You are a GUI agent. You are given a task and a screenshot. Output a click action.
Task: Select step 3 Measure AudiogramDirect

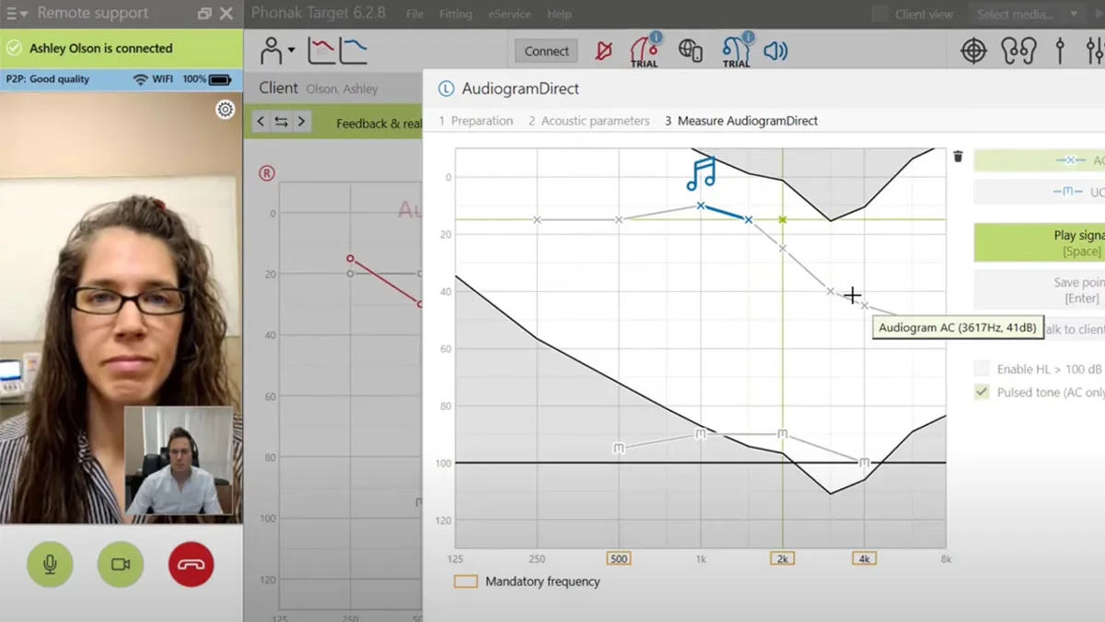741,121
